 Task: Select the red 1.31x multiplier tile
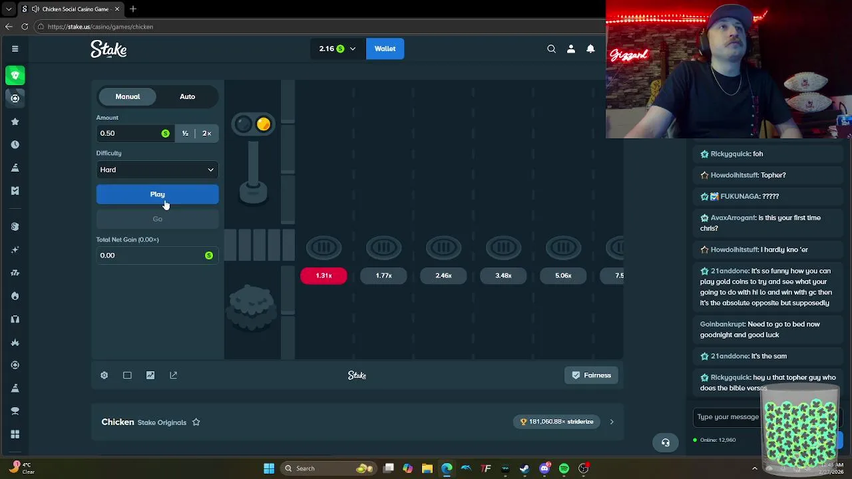pos(323,275)
